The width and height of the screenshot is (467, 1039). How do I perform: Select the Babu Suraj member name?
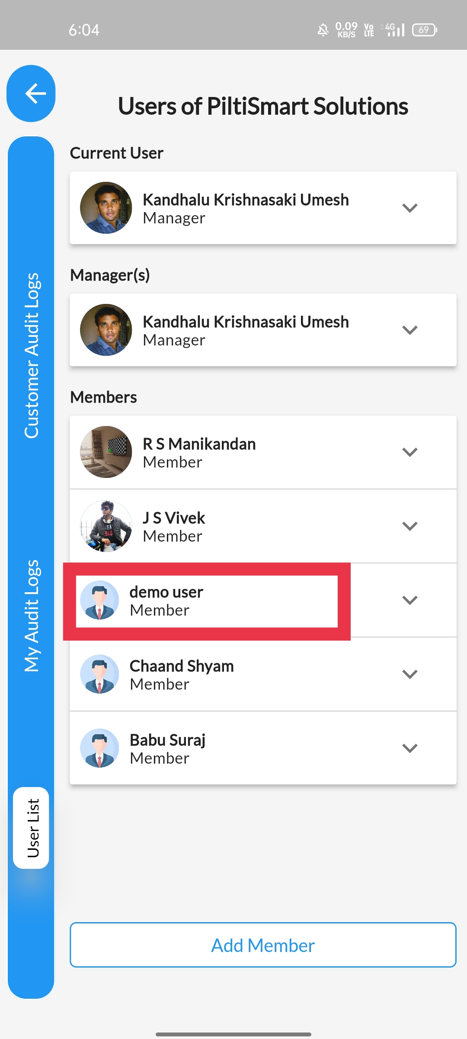[168, 740]
